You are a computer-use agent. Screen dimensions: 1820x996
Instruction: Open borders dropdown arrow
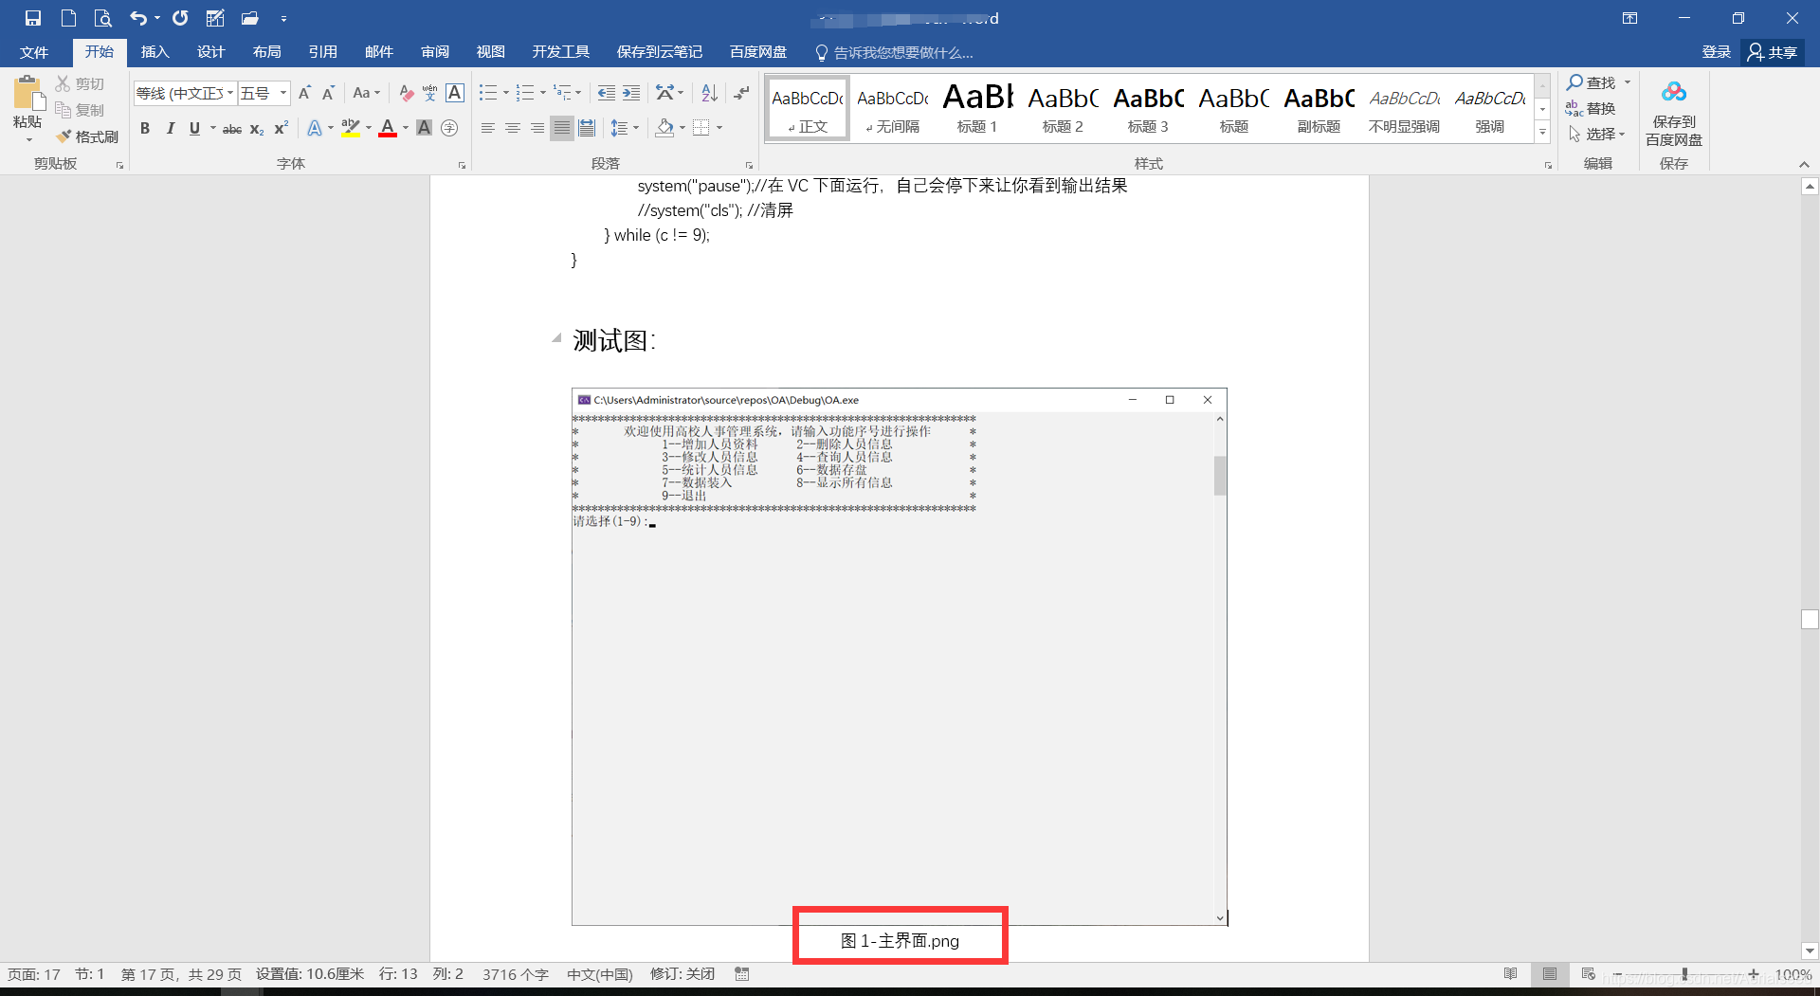pos(719,128)
